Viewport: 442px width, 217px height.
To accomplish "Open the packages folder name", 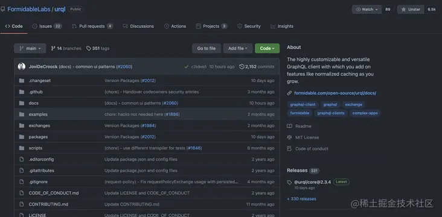I will [x=38, y=137].
